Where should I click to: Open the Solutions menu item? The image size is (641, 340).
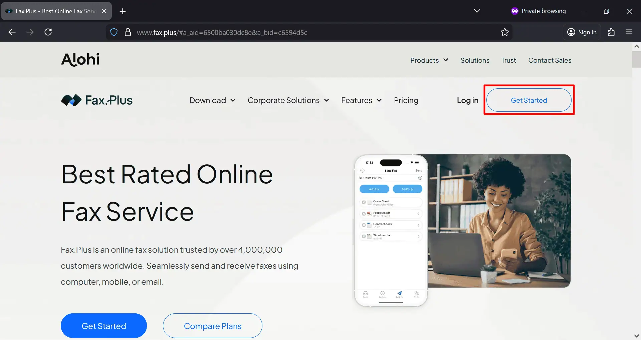(x=475, y=60)
